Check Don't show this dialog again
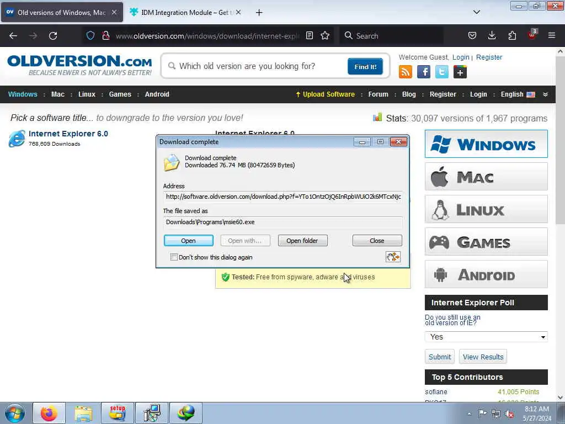565x424 pixels. click(x=174, y=257)
